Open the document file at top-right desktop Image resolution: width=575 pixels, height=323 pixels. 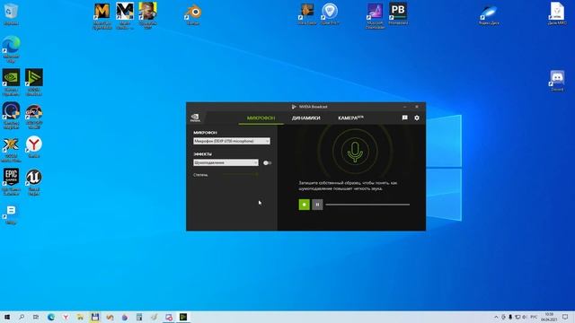point(557,14)
